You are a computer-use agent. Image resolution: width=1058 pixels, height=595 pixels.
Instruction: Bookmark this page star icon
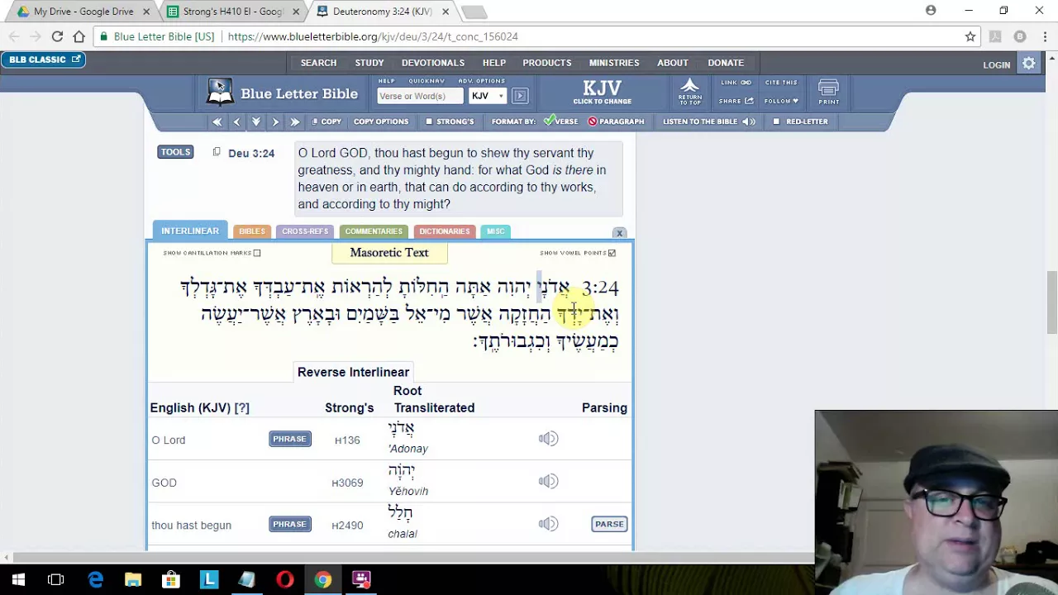point(970,36)
